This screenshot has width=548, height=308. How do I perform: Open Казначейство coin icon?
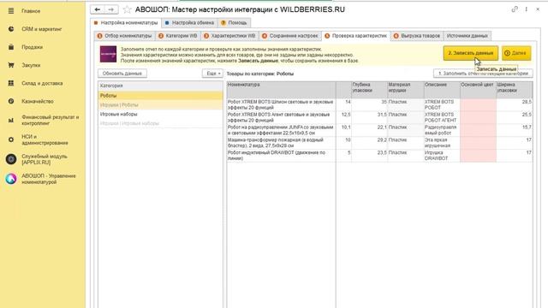11,101
